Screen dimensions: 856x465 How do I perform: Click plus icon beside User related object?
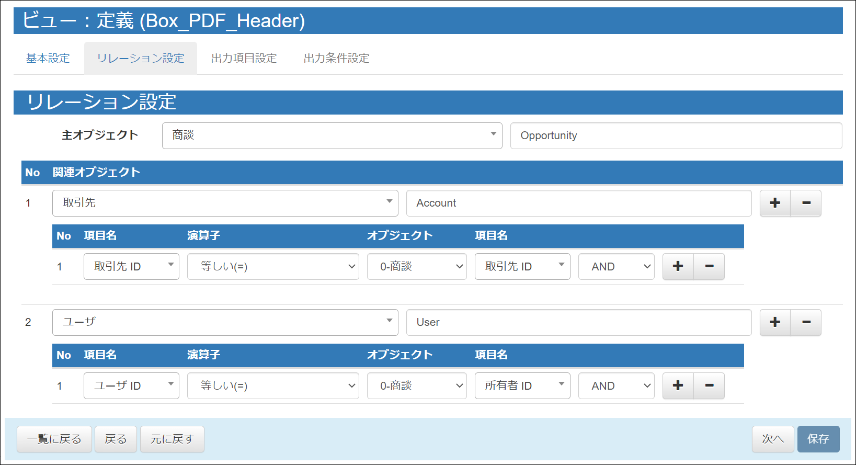pos(775,322)
